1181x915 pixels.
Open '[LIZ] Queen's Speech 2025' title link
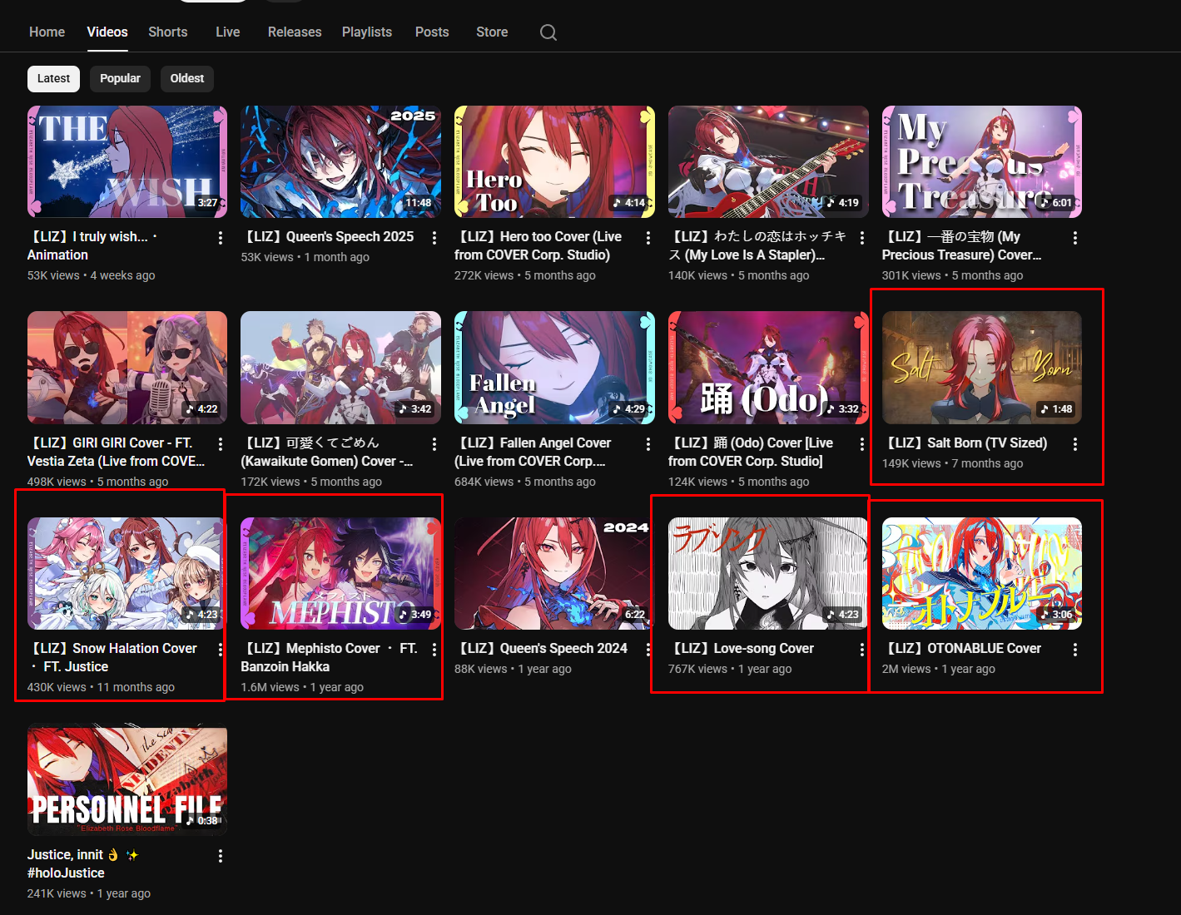point(327,237)
